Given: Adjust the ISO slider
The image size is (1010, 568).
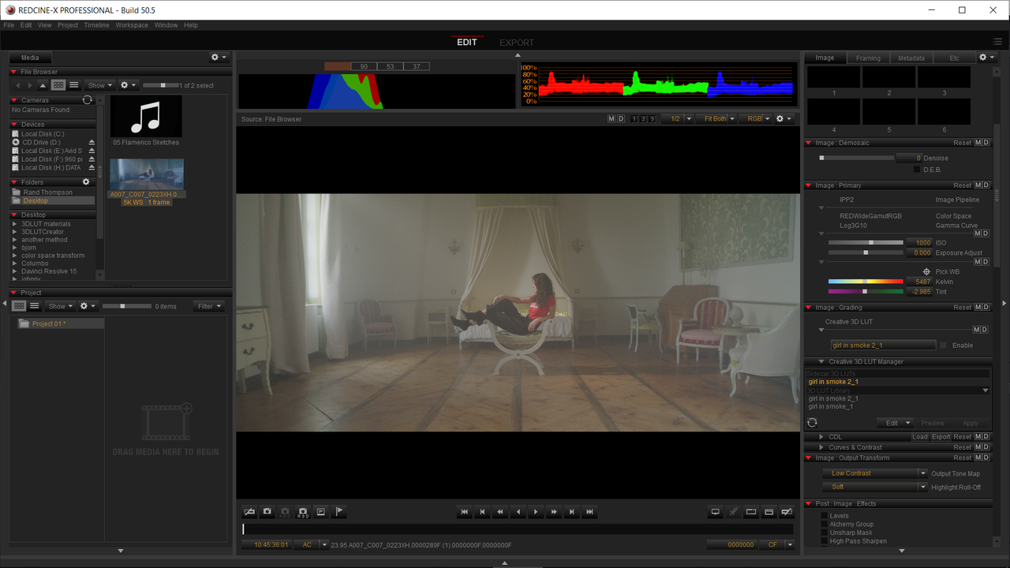Looking at the screenshot, I should 866,243.
